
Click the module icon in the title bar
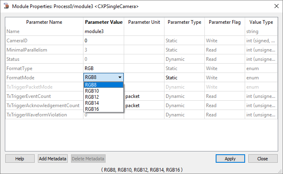(x=6, y=6)
